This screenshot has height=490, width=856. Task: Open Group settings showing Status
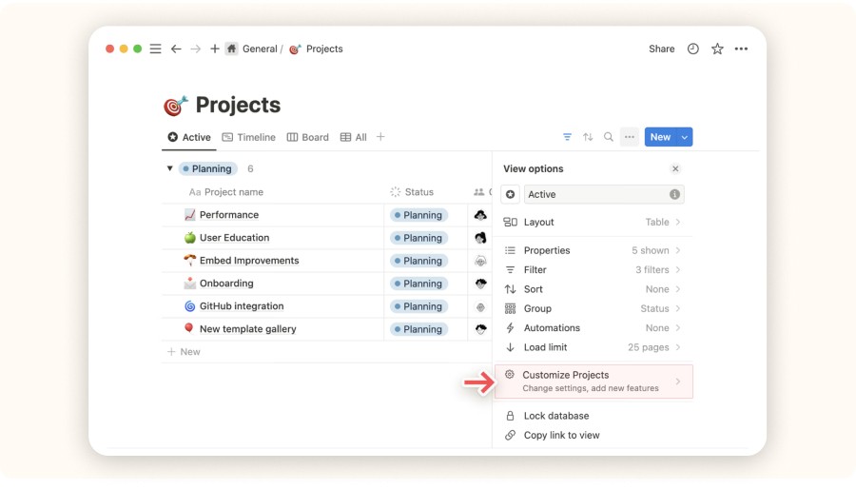[x=593, y=308]
